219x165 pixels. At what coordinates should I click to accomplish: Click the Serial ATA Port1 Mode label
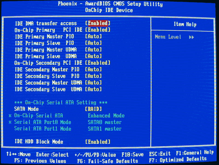pyautogui.click(x=43, y=128)
